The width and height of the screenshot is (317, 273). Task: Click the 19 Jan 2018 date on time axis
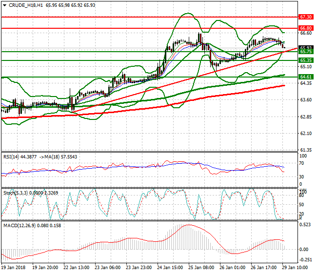click(x=13, y=268)
